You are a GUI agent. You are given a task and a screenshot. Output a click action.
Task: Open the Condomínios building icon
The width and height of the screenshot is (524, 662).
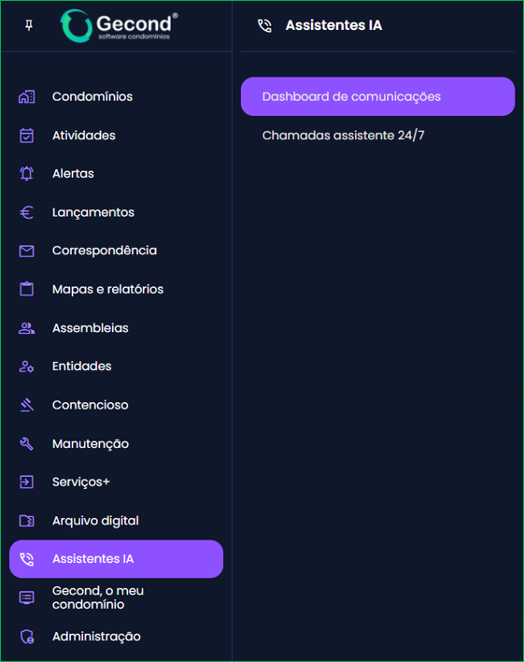[x=26, y=96]
